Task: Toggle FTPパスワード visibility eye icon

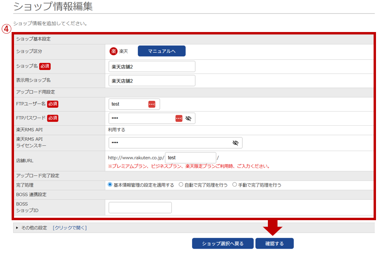Action: 188,118
